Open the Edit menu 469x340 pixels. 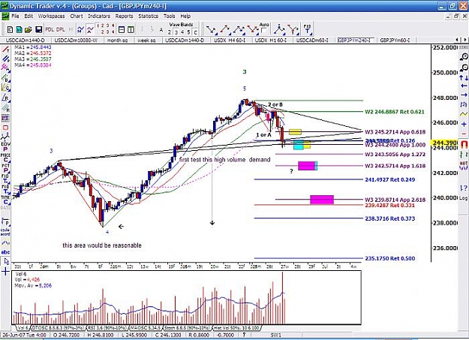click(x=29, y=17)
